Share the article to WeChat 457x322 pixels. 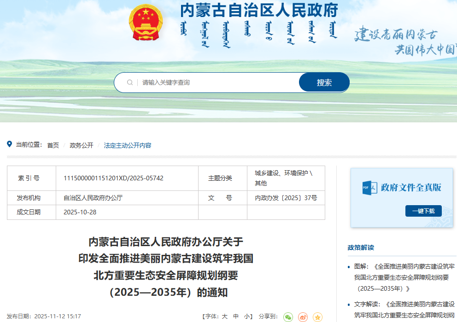pos(288,317)
